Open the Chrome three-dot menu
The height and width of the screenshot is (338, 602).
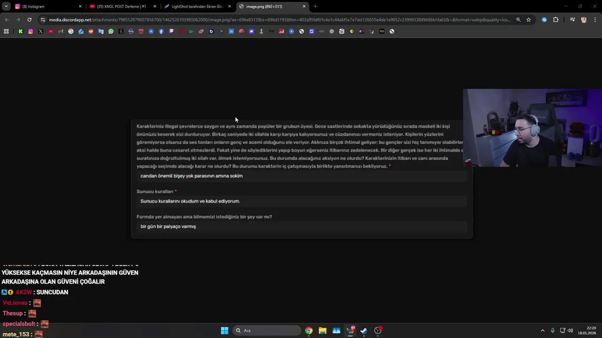[595, 20]
